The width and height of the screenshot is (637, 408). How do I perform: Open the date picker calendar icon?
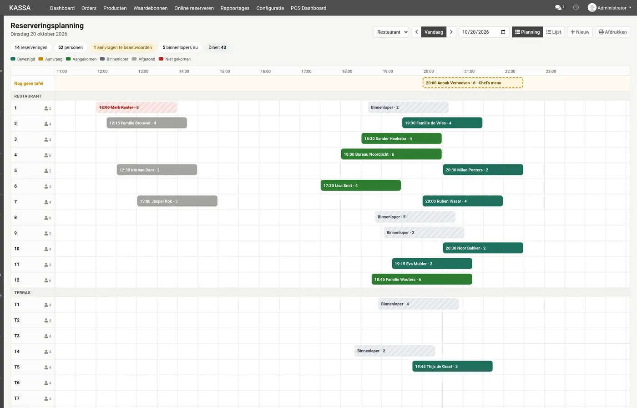(x=503, y=32)
